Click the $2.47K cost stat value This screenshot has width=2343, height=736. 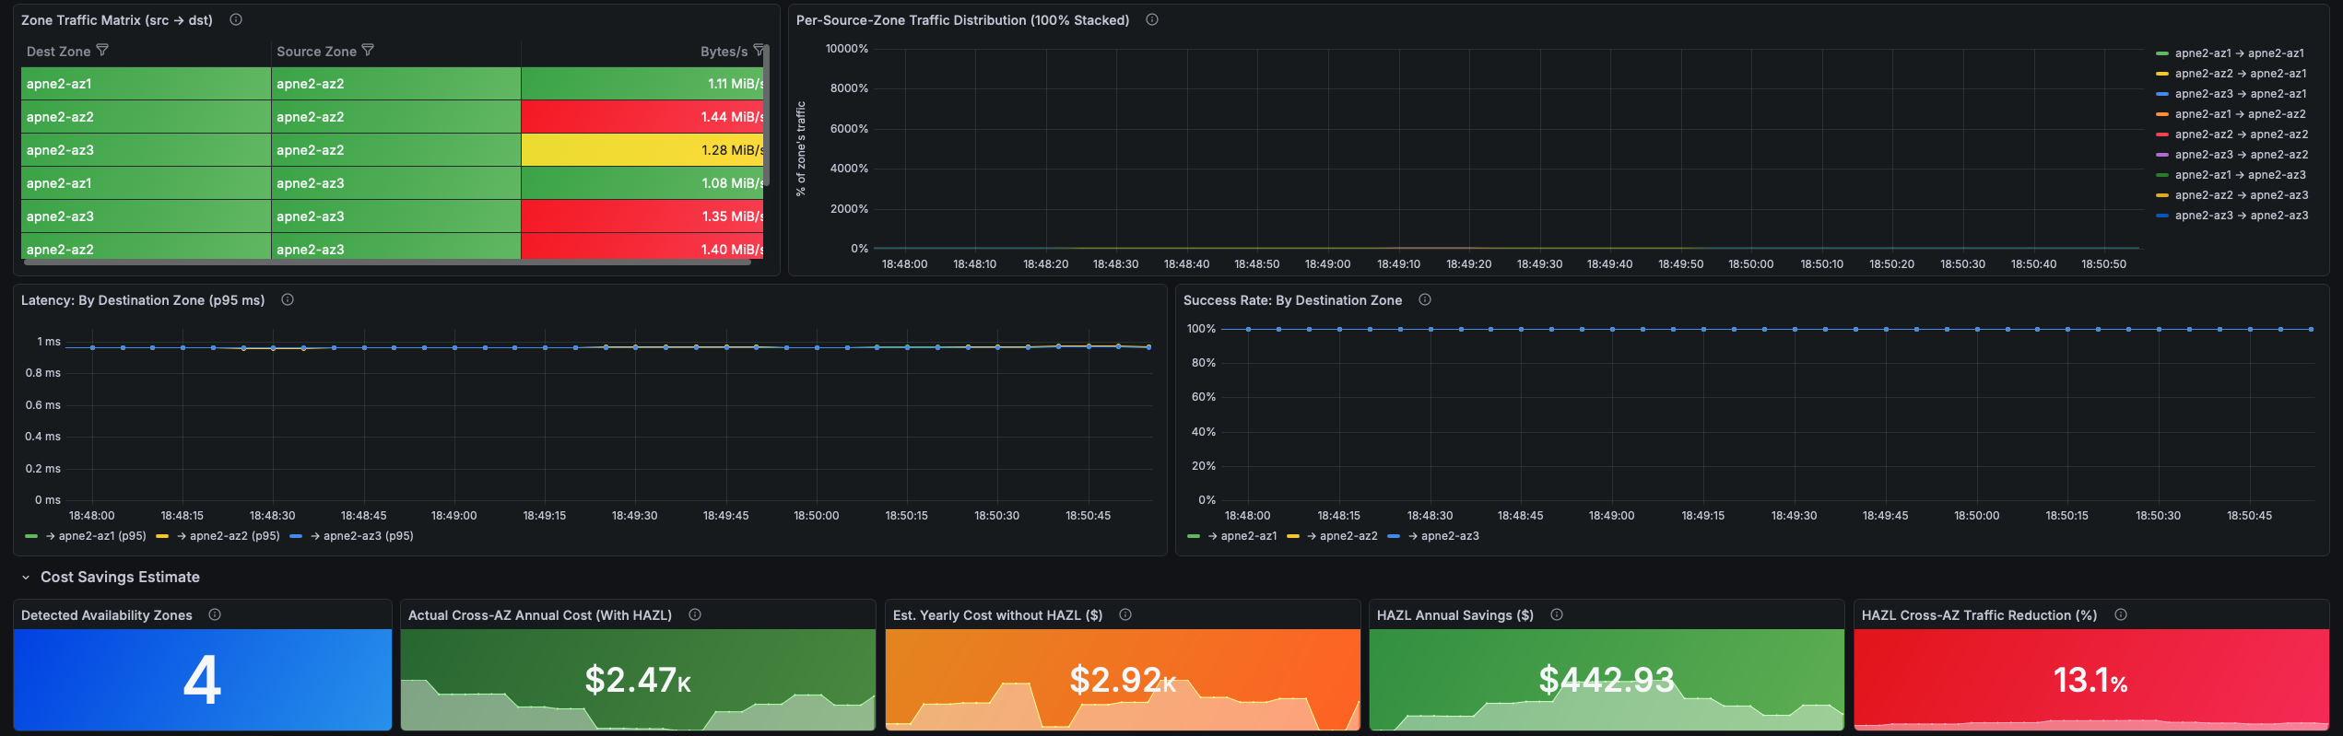point(638,680)
